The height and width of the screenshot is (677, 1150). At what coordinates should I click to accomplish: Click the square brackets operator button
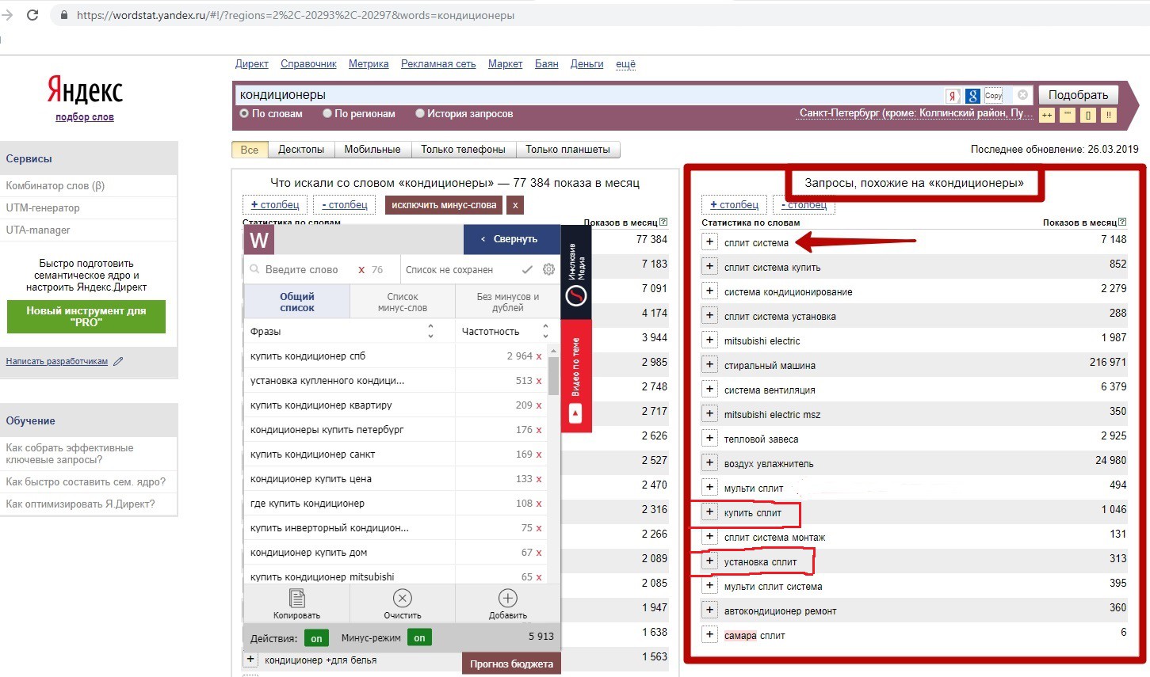tap(1088, 116)
